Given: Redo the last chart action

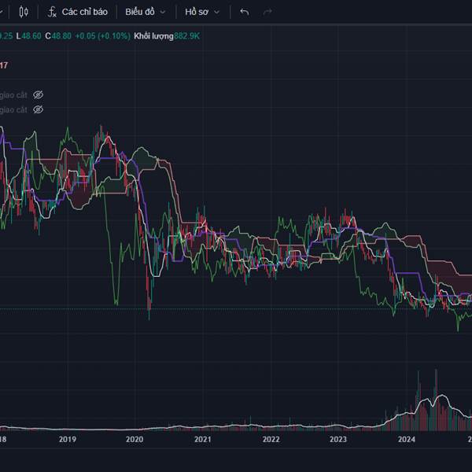Looking at the screenshot, I should pos(267,12).
